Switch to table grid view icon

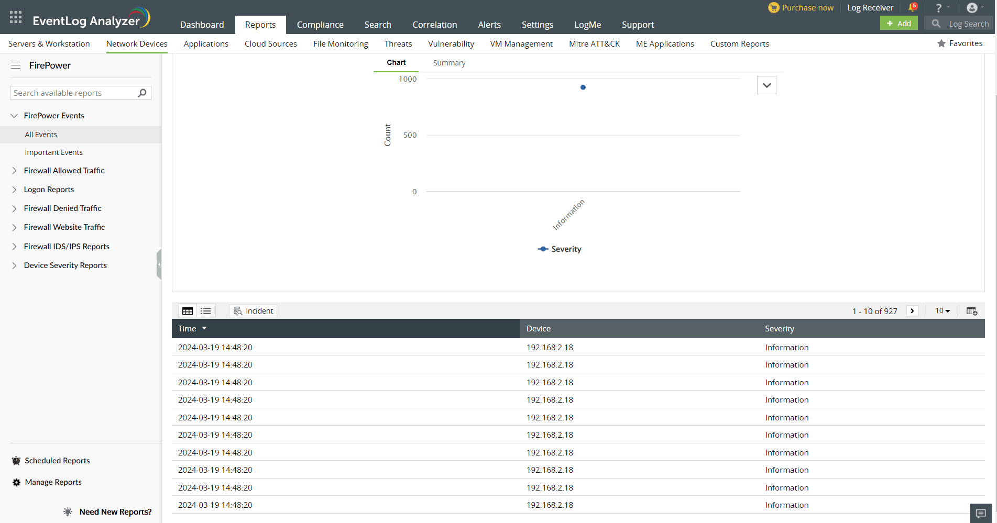click(188, 311)
